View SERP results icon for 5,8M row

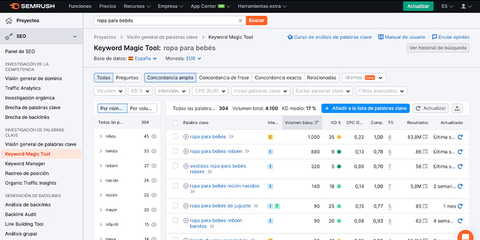pos(425,186)
